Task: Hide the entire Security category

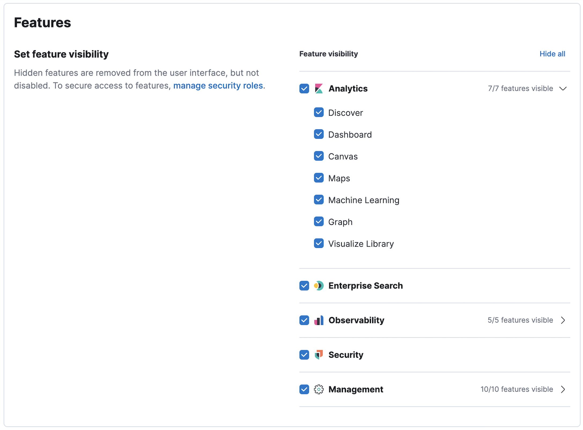Action: point(304,355)
